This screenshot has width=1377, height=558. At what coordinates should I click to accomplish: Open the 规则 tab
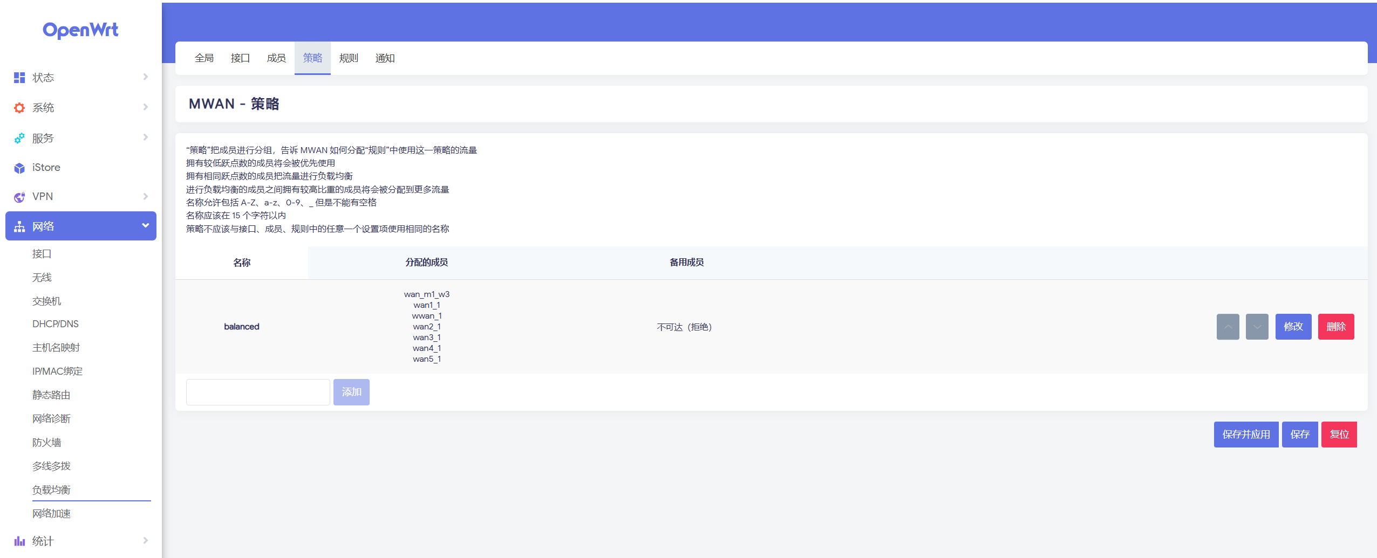[349, 58]
